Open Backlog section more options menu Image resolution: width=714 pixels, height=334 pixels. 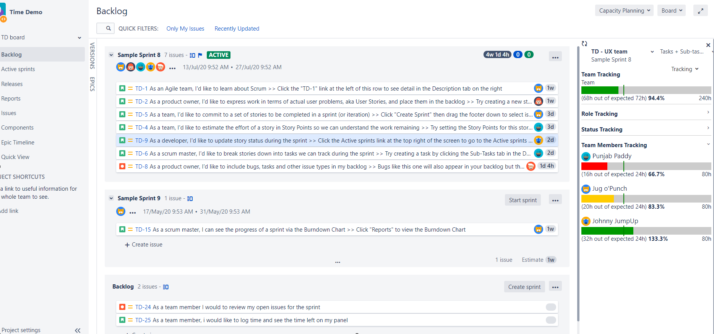(x=555, y=287)
